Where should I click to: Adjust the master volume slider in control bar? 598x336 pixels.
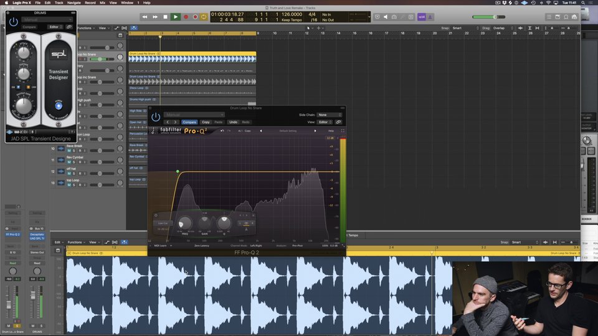(x=488, y=17)
